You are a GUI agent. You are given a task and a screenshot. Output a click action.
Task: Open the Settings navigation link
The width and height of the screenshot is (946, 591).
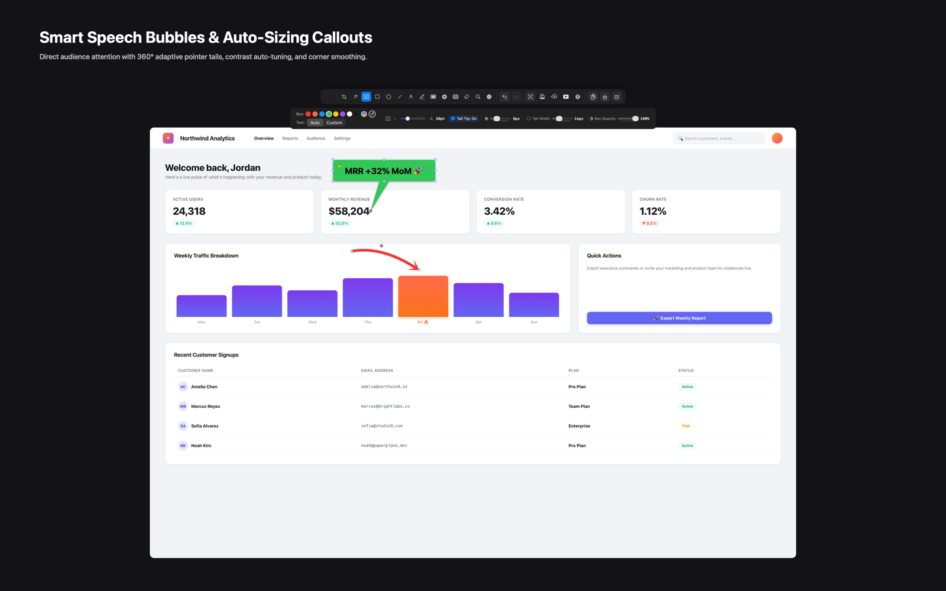[342, 138]
